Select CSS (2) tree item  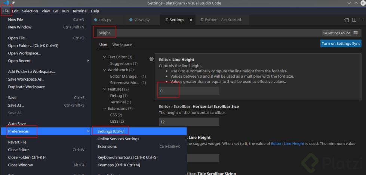[x=116, y=115]
